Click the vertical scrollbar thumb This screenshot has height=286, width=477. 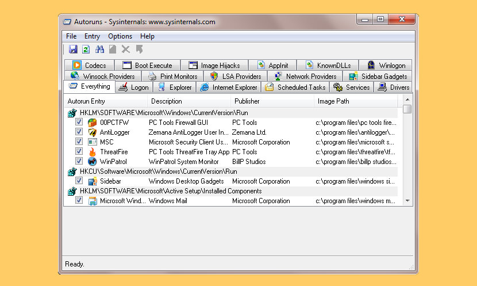pyautogui.click(x=407, y=109)
